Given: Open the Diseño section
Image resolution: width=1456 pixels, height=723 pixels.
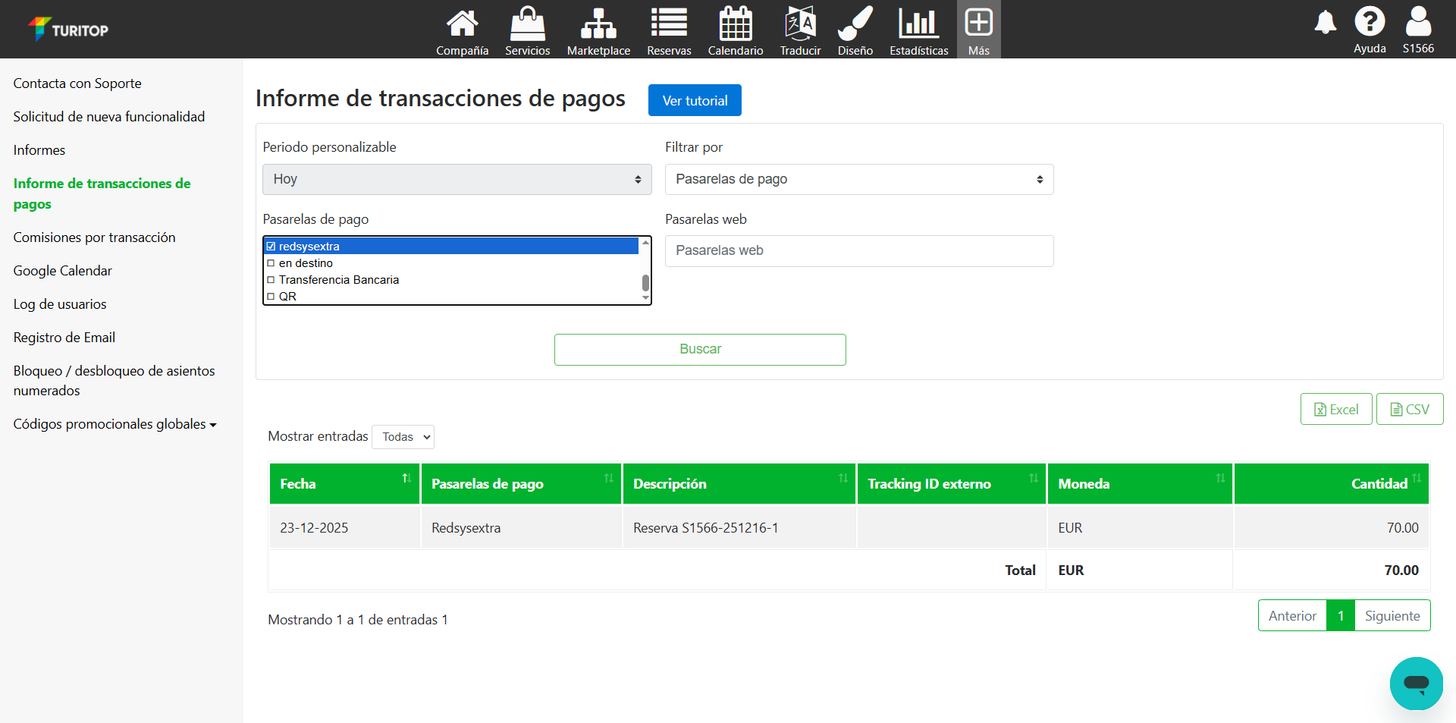Looking at the screenshot, I should 855,29.
